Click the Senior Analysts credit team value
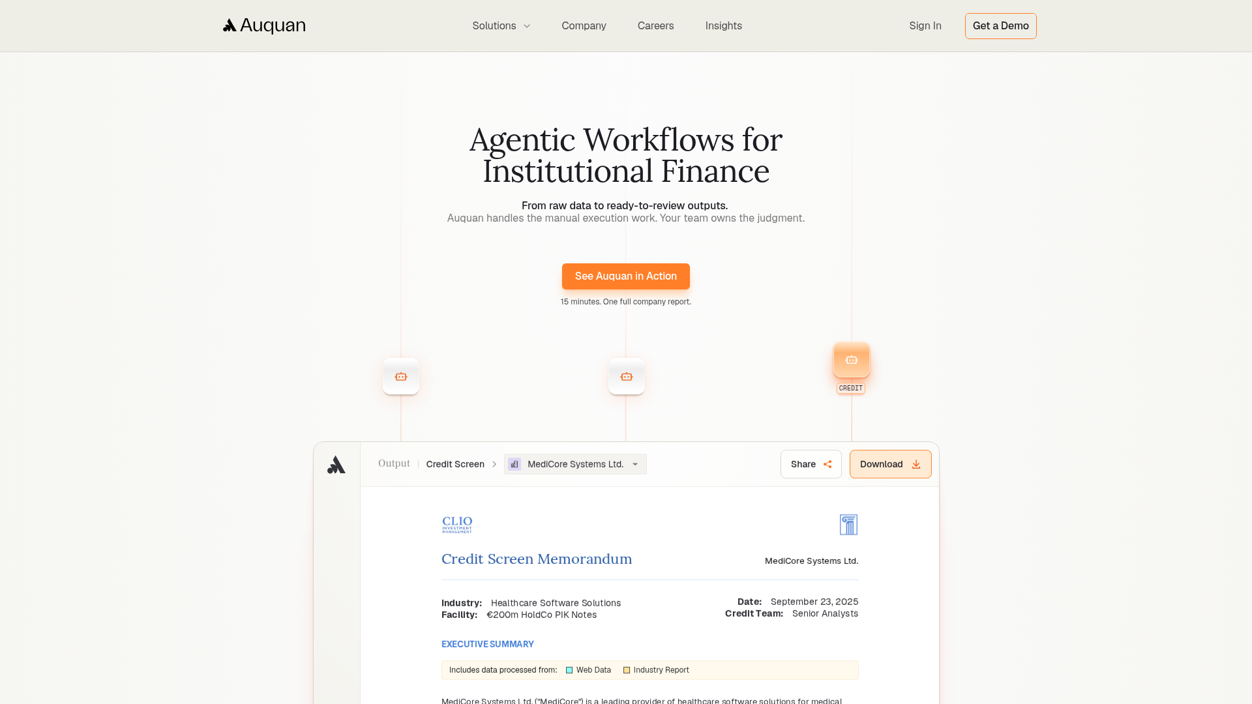The image size is (1252, 704). pos(825,613)
